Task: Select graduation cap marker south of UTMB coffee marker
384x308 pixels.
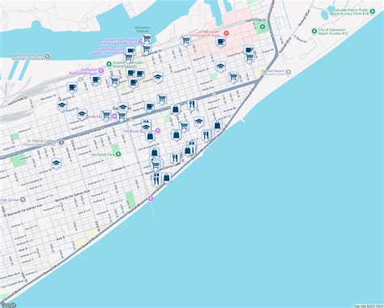Action: coord(220,66)
